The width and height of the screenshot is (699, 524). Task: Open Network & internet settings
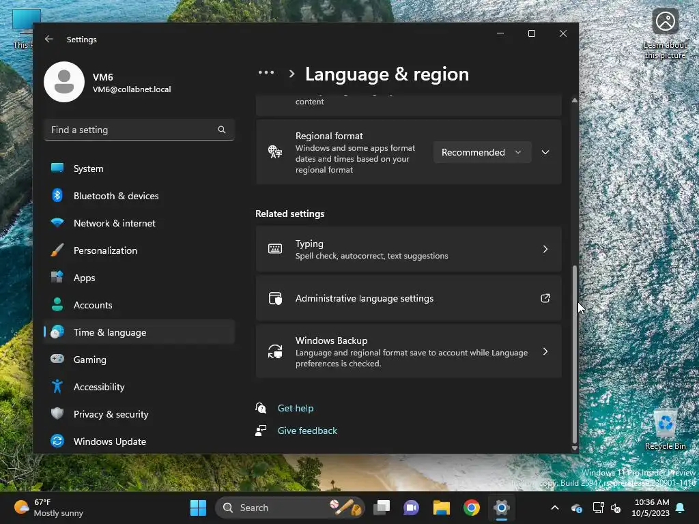pyautogui.click(x=139, y=223)
